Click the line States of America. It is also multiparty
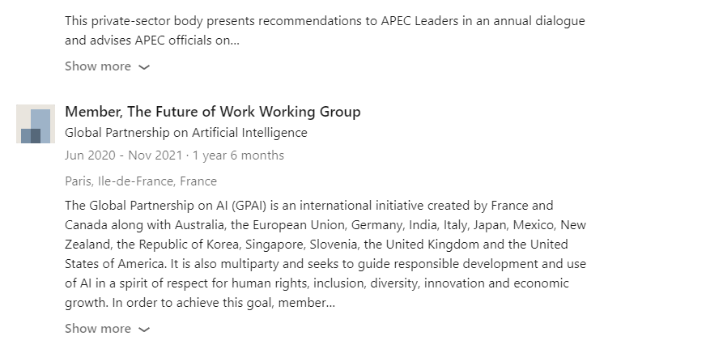 (325, 264)
